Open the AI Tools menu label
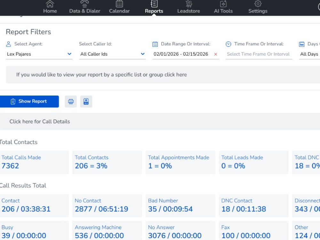 coord(223,11)
